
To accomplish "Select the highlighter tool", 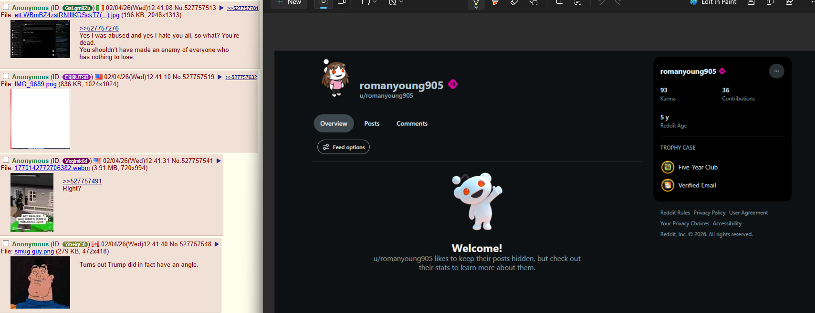I will click(495, 3).
